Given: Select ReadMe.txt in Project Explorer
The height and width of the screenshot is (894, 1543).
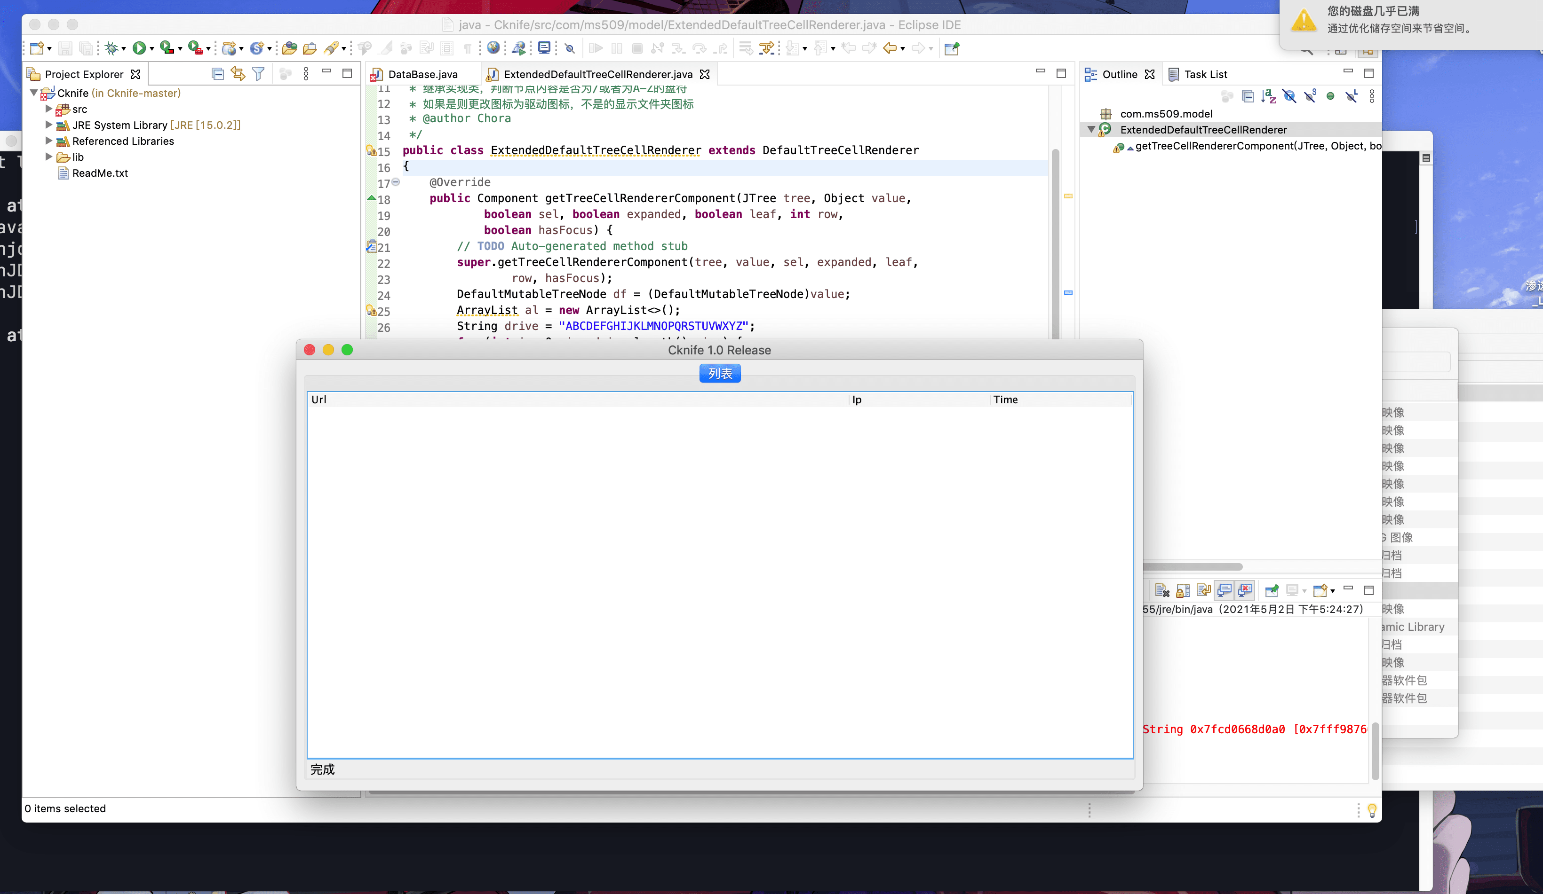Looking at the screenshot, I should [100, 173].
